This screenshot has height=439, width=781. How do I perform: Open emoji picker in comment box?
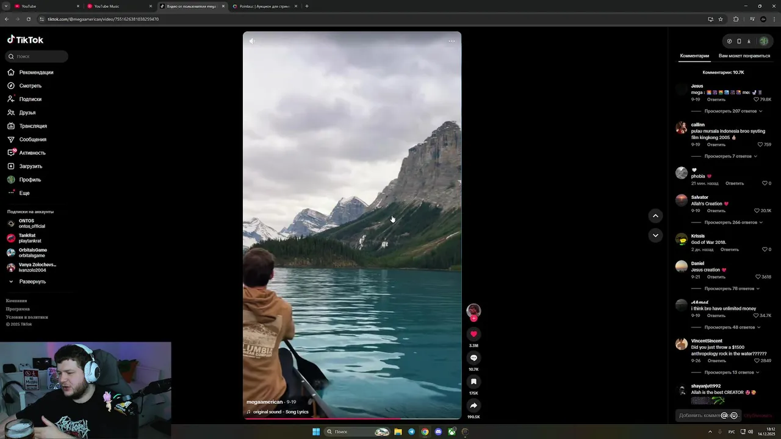734,416
